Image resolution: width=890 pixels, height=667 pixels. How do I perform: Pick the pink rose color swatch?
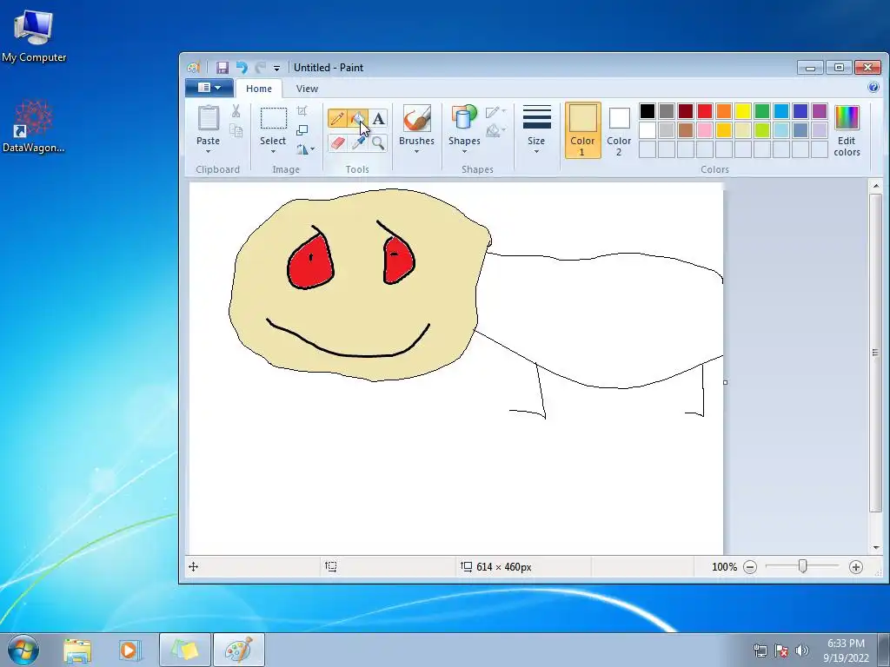(x=705, y=130)
